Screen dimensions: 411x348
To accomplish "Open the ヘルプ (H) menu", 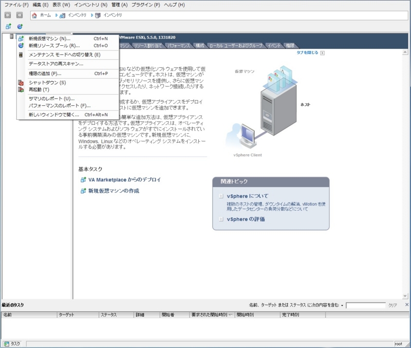I will pos(174,5).
